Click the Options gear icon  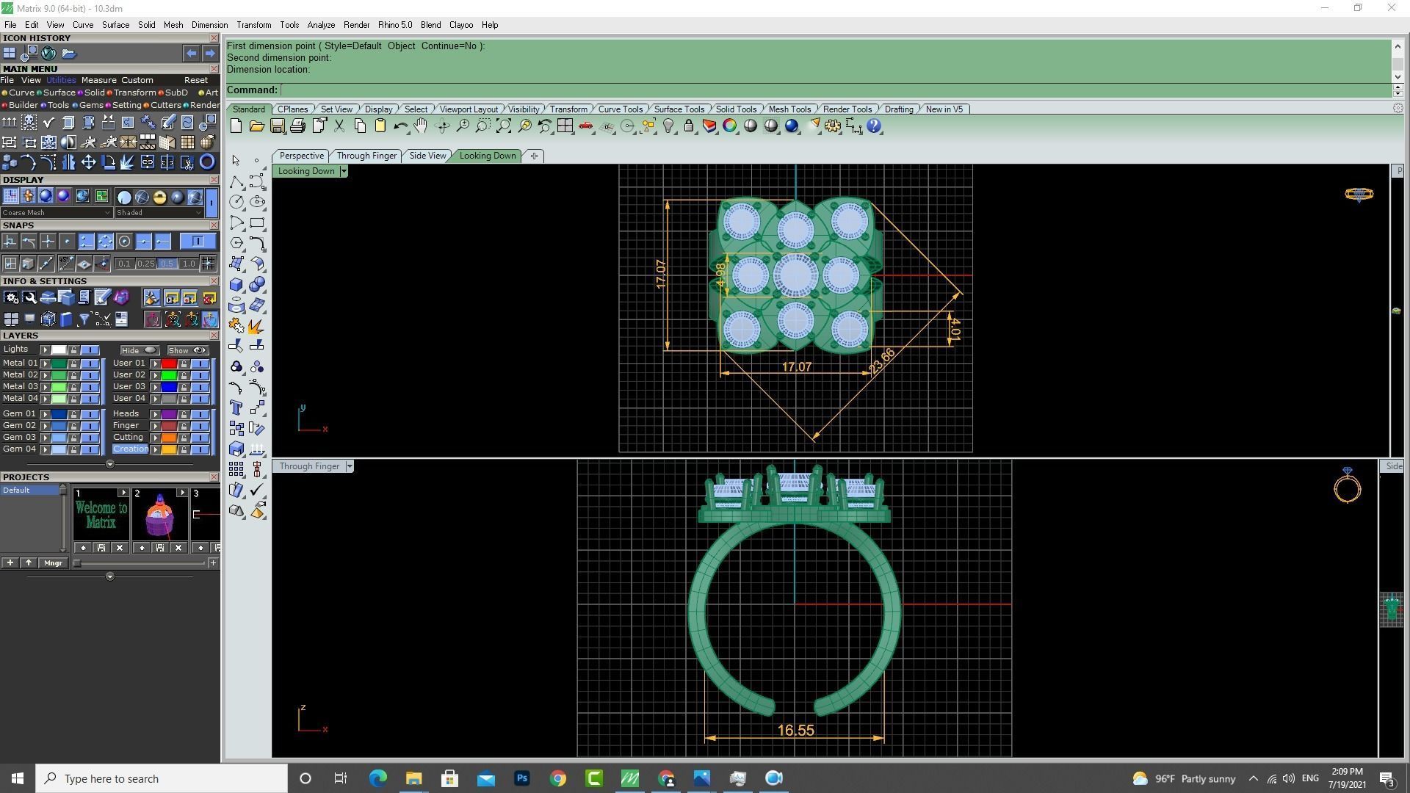pyautogui.click(x=833, y=126)
